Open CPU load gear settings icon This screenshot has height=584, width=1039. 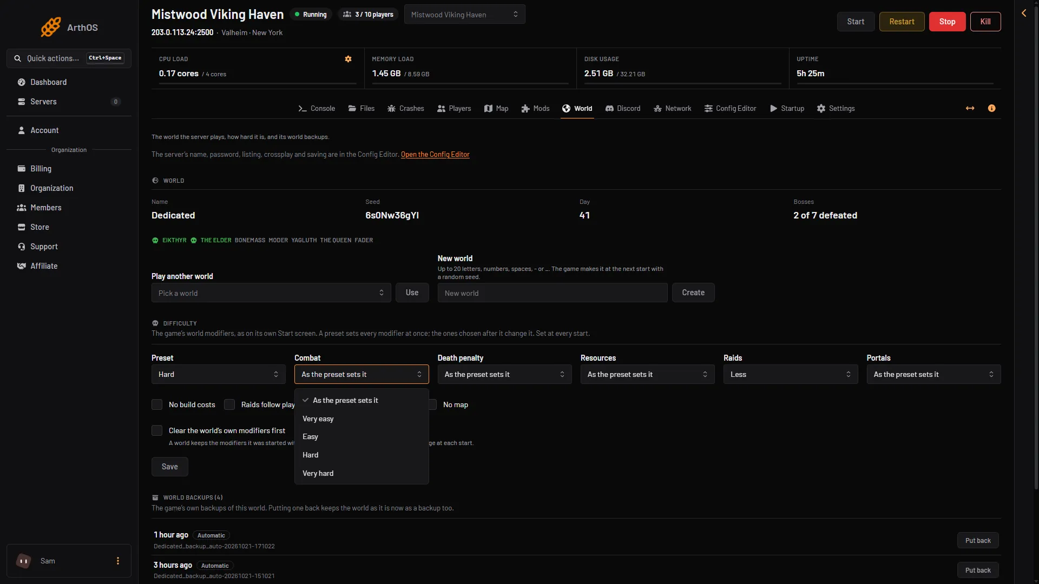pos(348,59)
